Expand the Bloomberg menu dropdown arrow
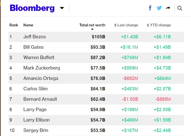 [x=62, y=8]
